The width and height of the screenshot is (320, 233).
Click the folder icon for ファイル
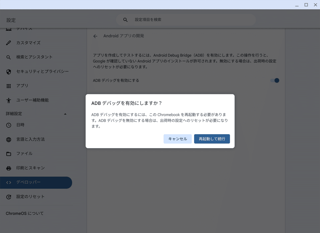click(x=9, y=154)
